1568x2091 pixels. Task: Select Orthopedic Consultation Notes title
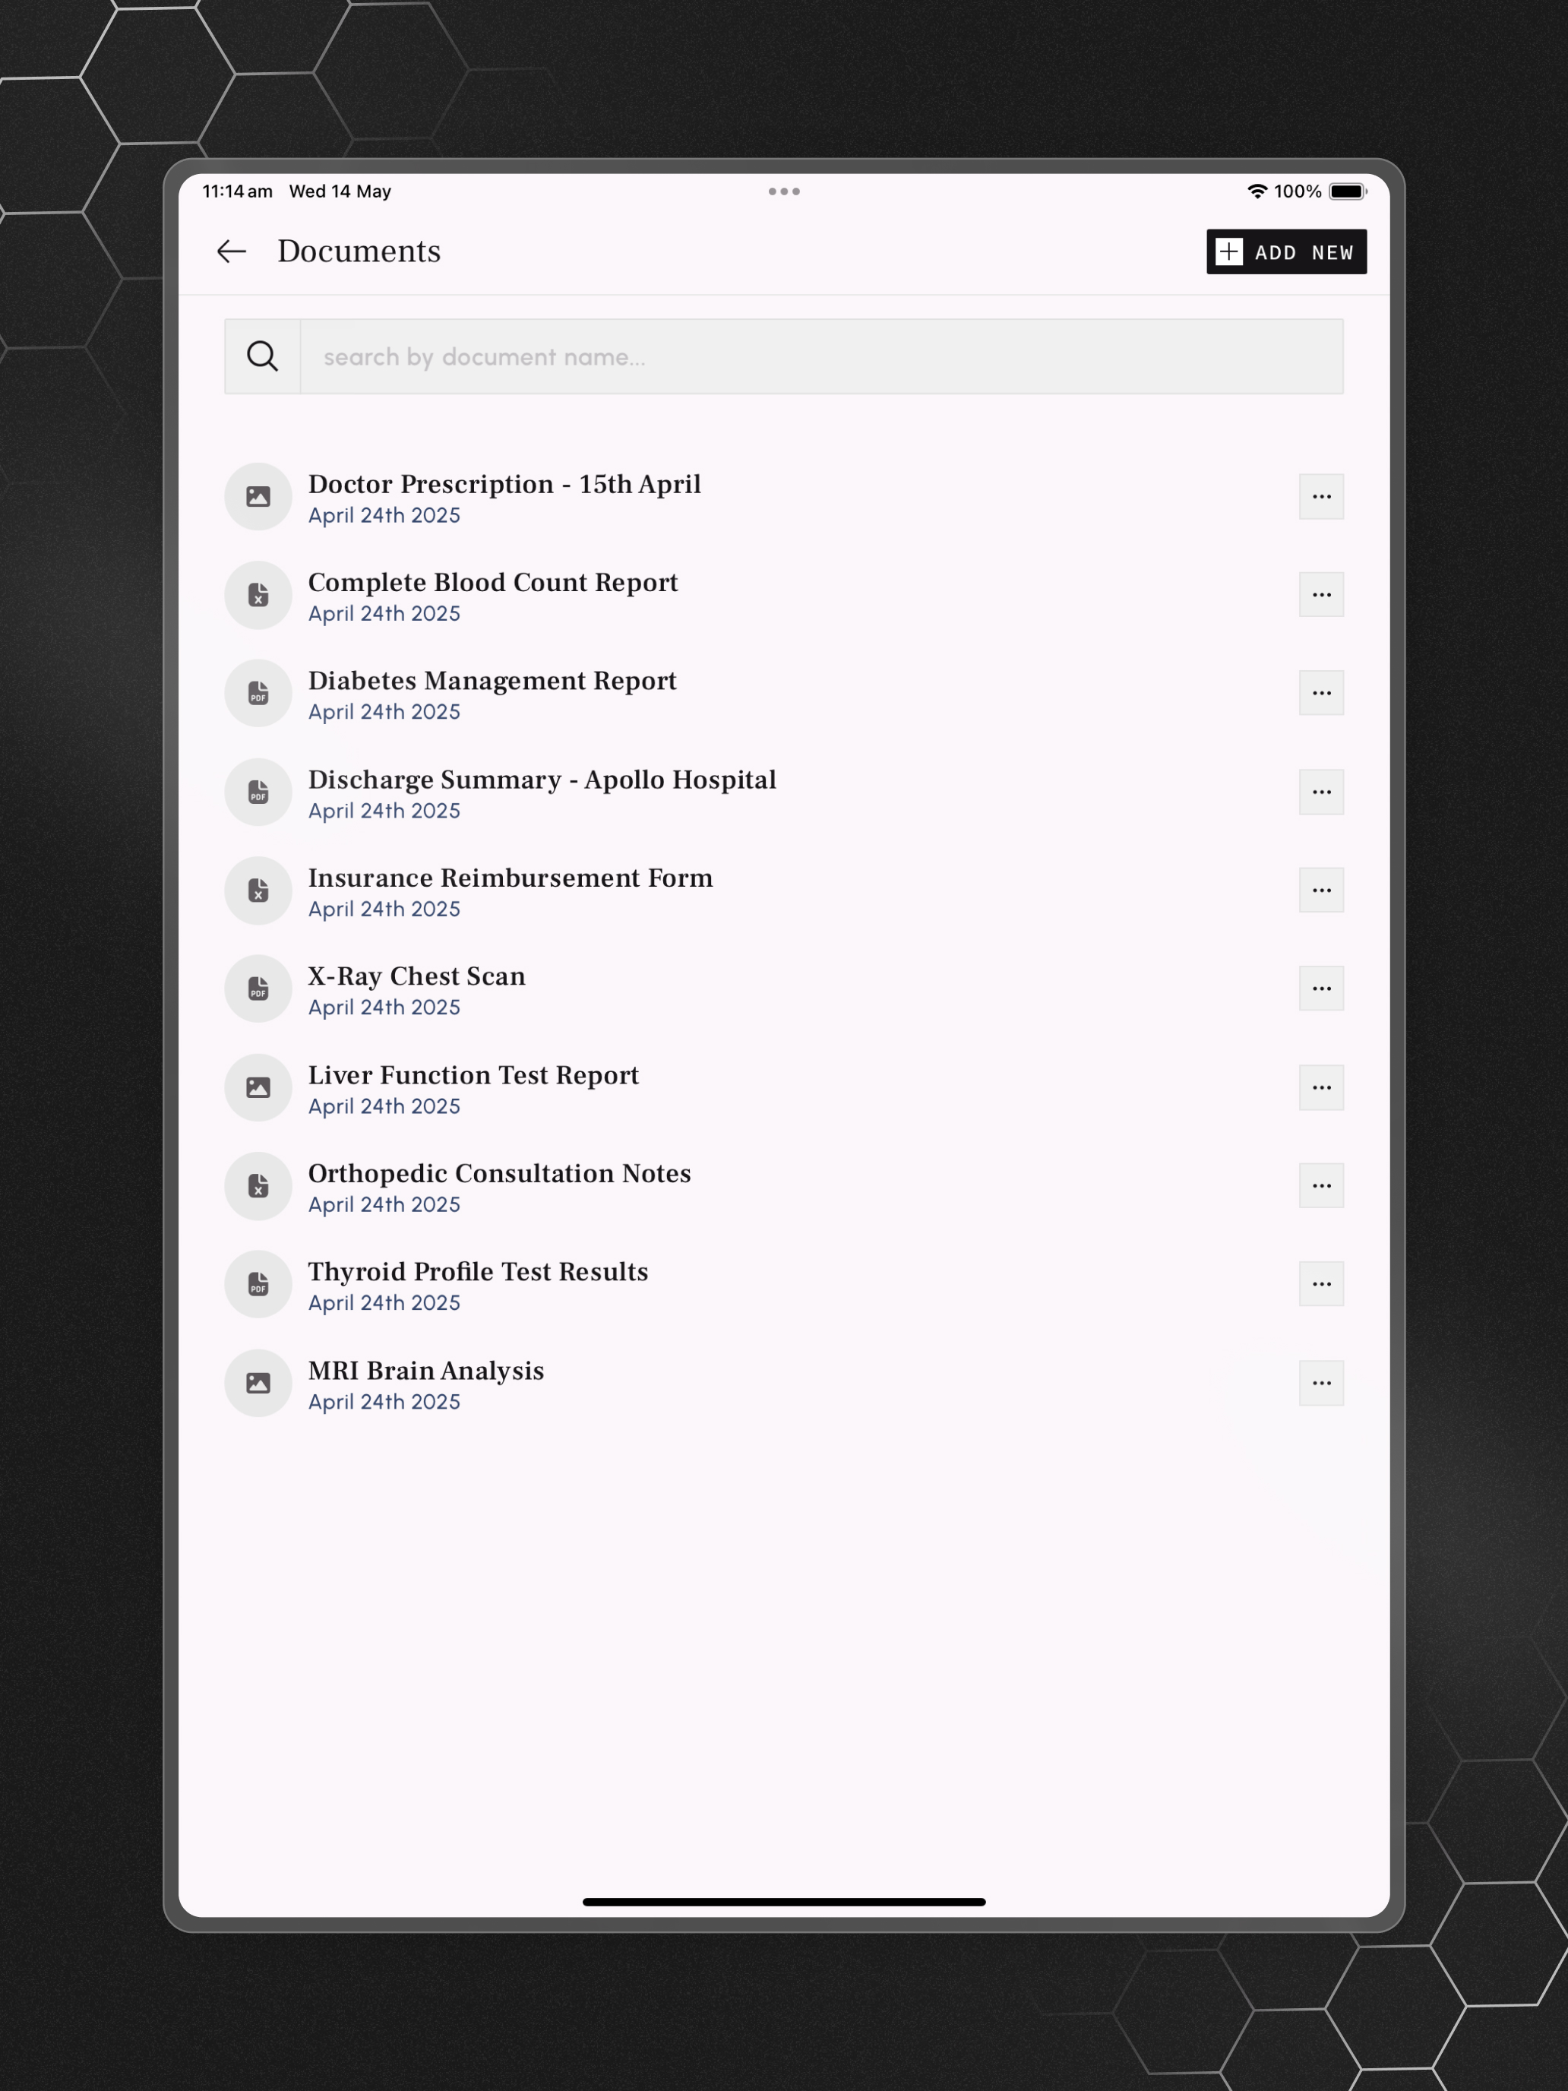[500, 1173]
